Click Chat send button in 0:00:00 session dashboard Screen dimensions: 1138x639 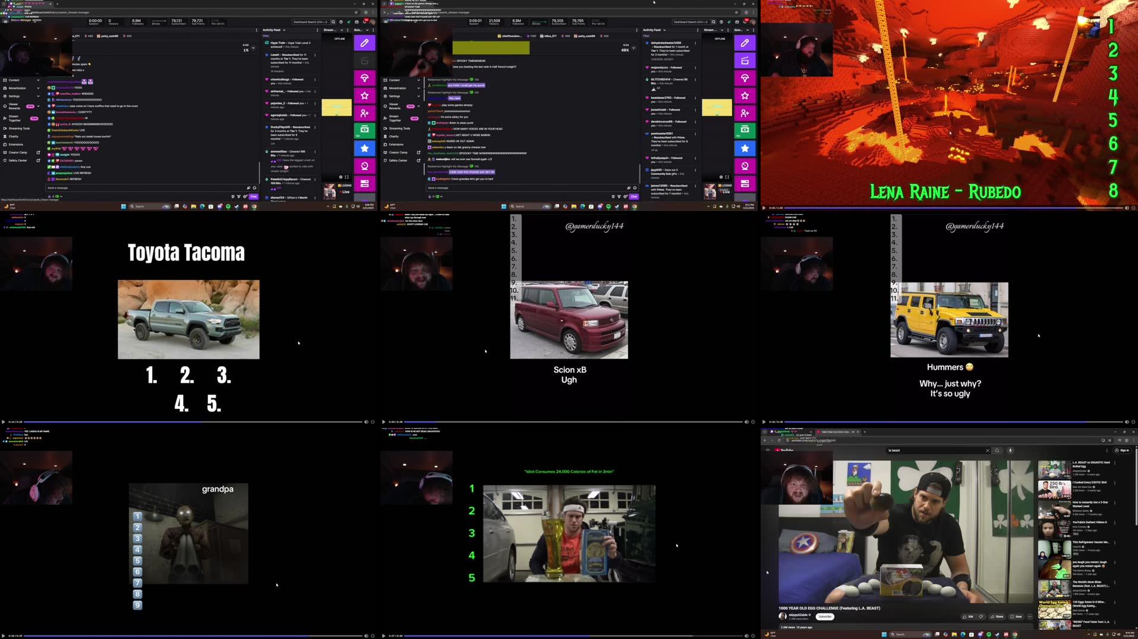[253, 196]
